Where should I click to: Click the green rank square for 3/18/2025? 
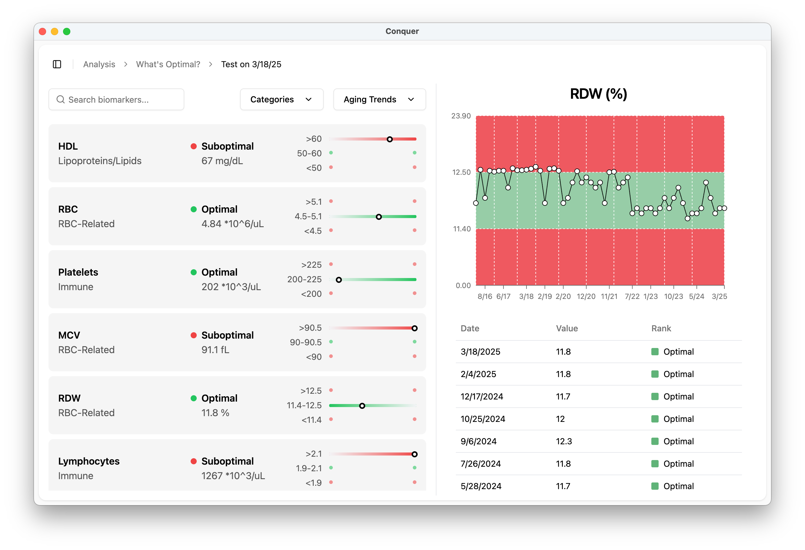[654, 352]
